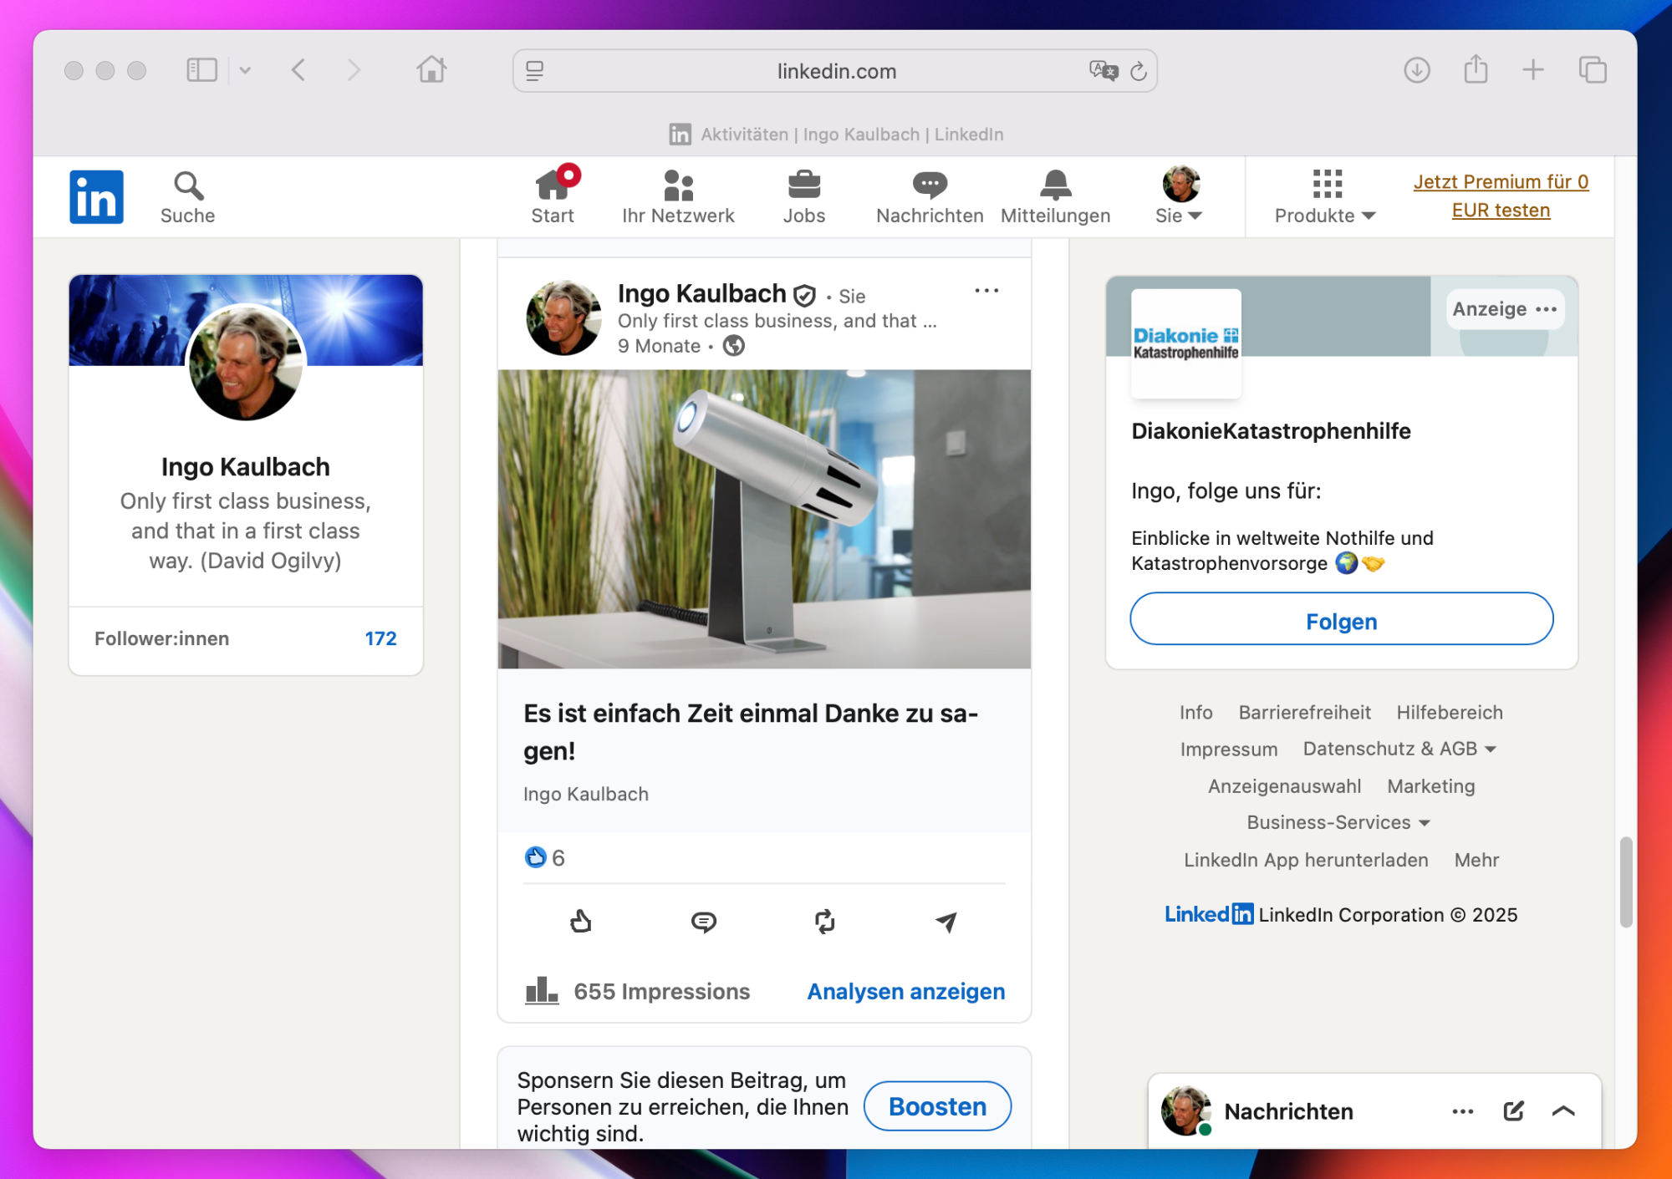Click the like thumbs-up icon on post
1672x1179 pixels.
(x=580, y=922)
